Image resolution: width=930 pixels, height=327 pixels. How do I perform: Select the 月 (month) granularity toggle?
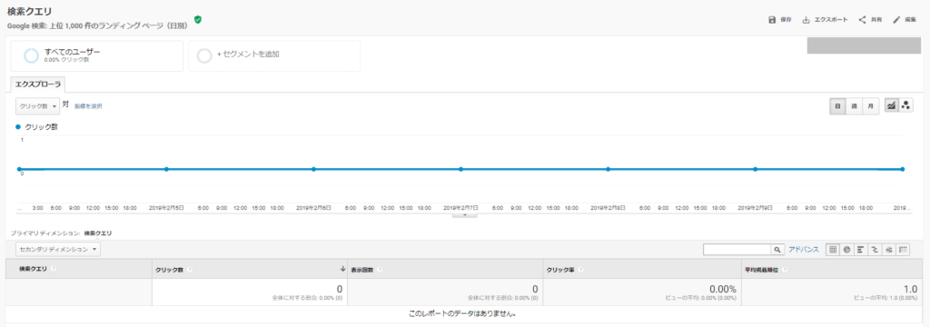870,105
